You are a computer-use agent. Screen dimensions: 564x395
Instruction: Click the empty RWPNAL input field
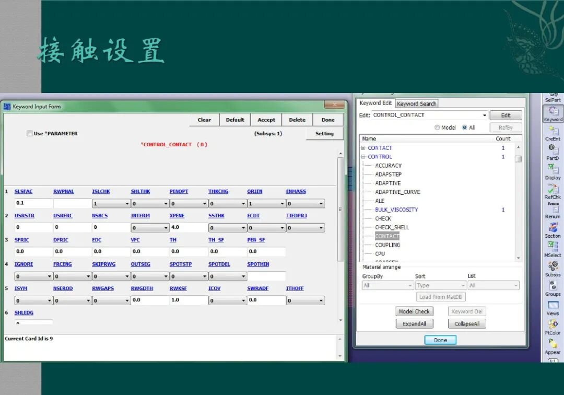72,203
